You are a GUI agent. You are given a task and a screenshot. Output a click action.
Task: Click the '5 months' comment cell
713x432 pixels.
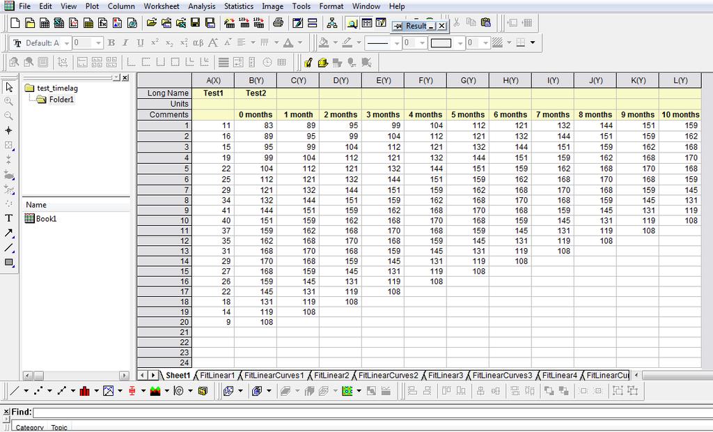(x=468, y=115)
